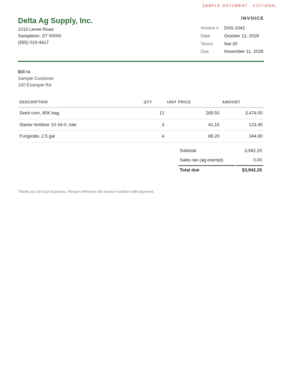The width and height of the screenshot is (282, 365).
Task: Click the 100 Example Rd address
Action: (35, 85)
